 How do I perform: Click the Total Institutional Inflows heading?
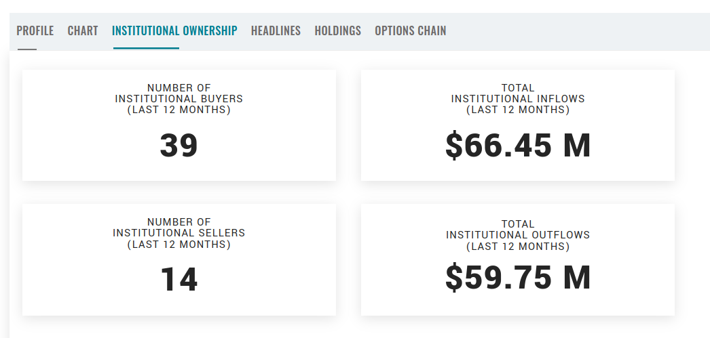coord(518,93)
